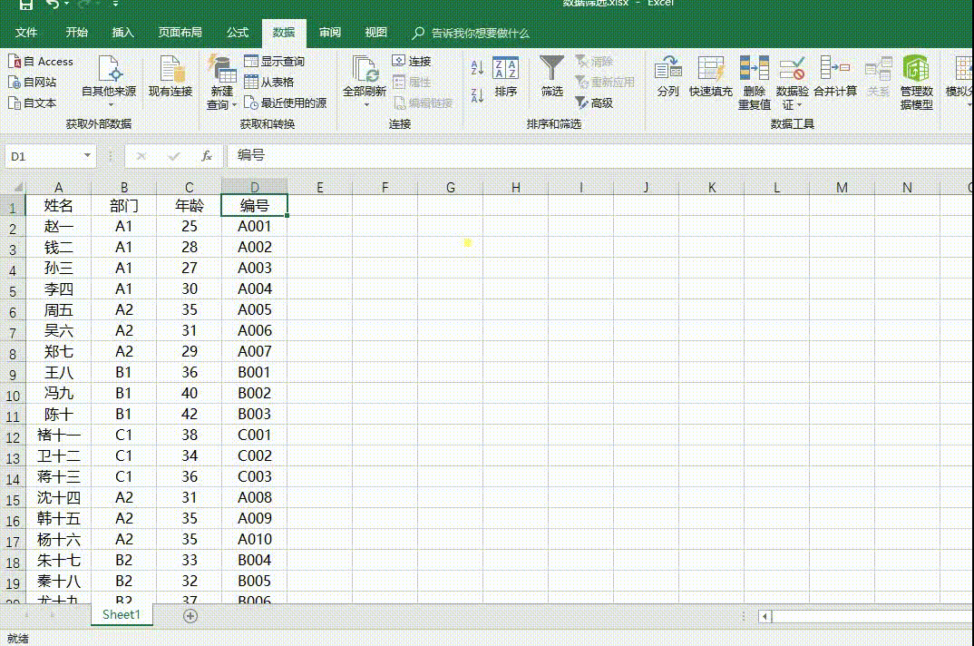The height and width of the screenshot is (646, 974).
Task: Open the Name Box dropdown arrow
Action: tap(87, 156)
